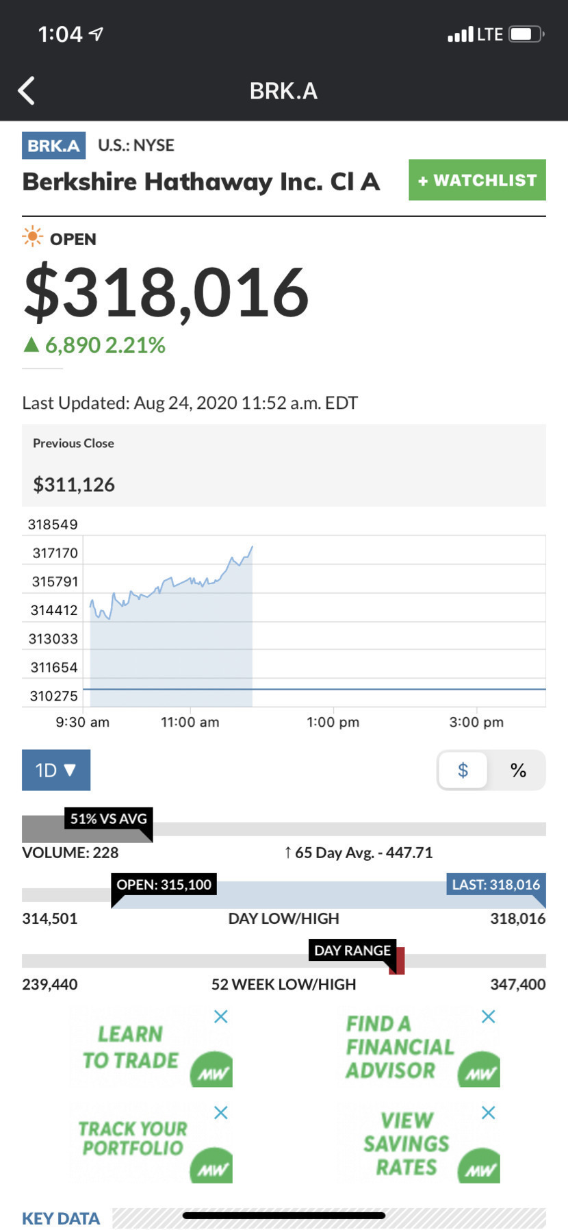Open Find a Financial Advisor link
This screenshot has height=1230, width=568.
click(x=400, y=1048)
